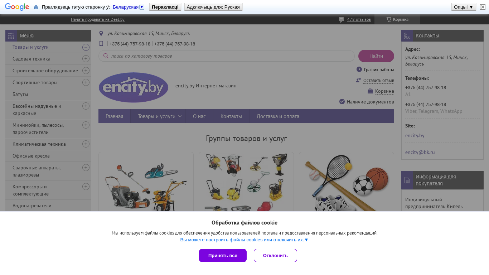
Task: Close the Google Translate bar
Action: [x=483, y=7]
